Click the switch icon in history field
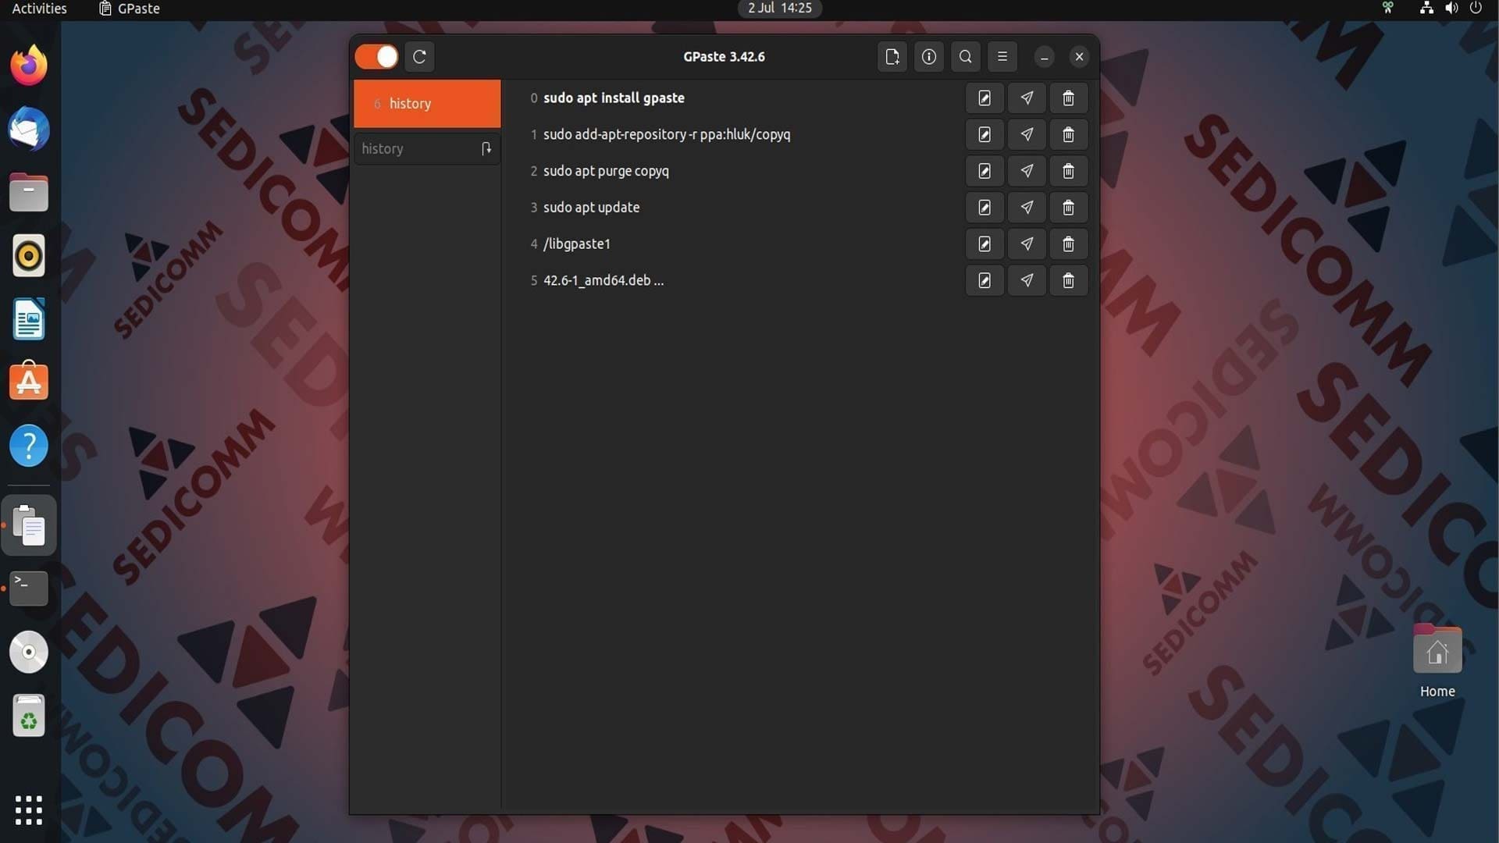Image resolution: width=1499 pixels, height=843 pixels. (x=486, y=148)
